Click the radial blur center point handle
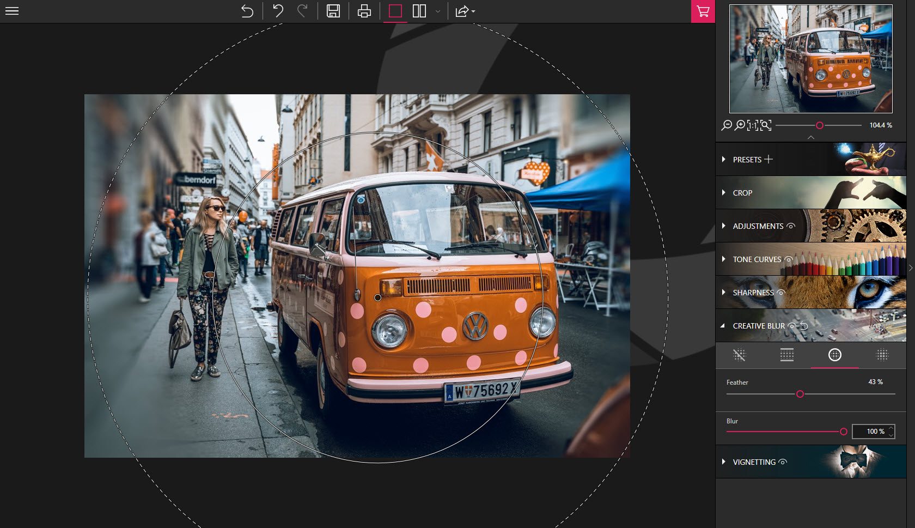Image resolution: width=915 pixels, height=528 pixels. pos(377,298)
